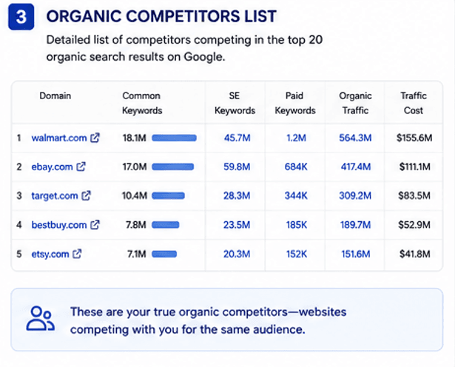The image size is (455, 367).
Task: Open walmart.com external link icon
Action: coord(95,138)
